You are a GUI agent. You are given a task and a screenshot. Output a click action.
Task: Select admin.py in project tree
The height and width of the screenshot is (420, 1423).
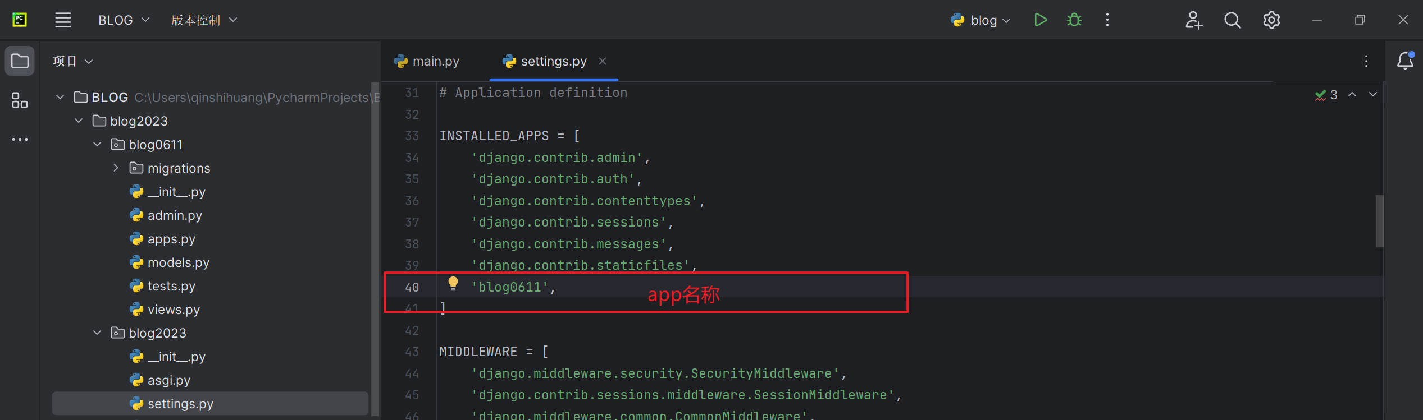(x=166, y=215)
